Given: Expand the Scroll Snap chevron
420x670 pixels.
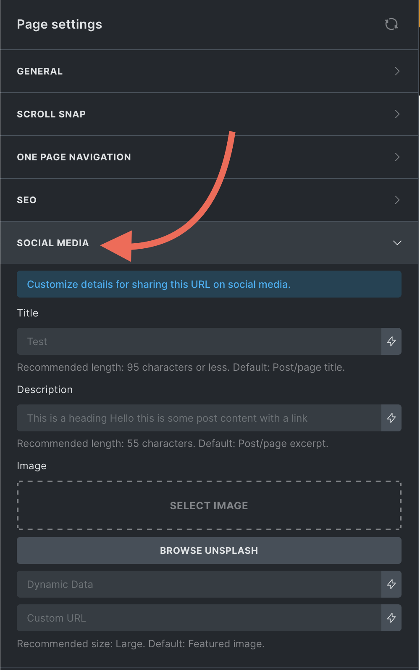Looking at the screenshot, I should tap(397, 114).
